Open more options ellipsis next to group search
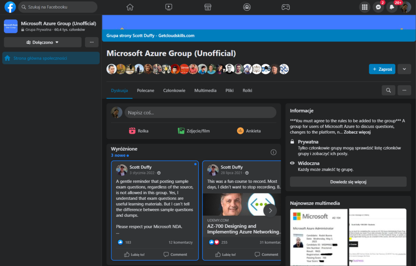Image resolution: width=416 pixels, height=266 pixels. coord(404,91)
